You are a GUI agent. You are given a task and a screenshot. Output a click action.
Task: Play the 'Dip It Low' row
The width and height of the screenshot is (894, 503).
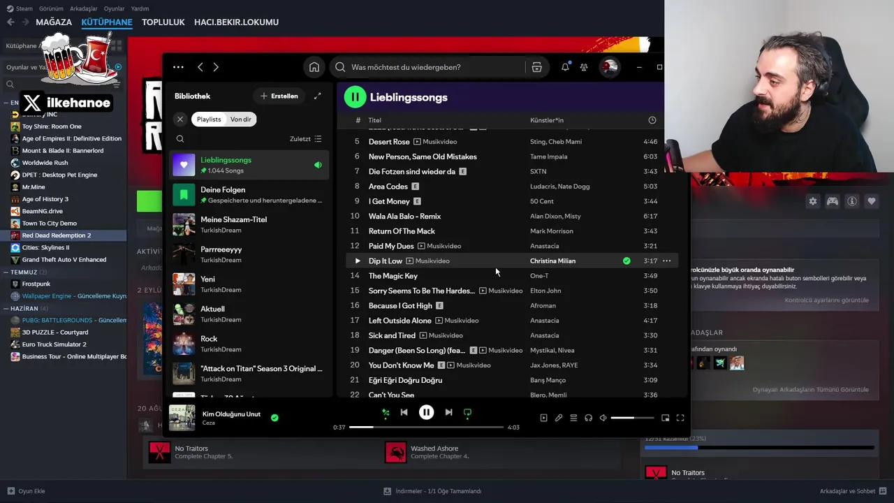[x=358, y=261]
